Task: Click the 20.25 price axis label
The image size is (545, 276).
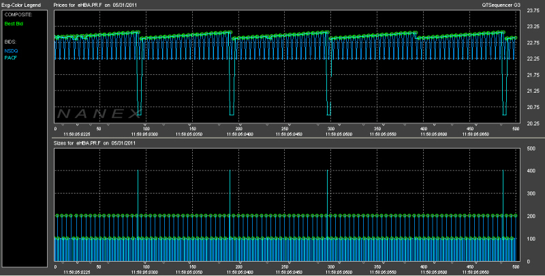Action: pyautogui.click(x=533, y=123)
